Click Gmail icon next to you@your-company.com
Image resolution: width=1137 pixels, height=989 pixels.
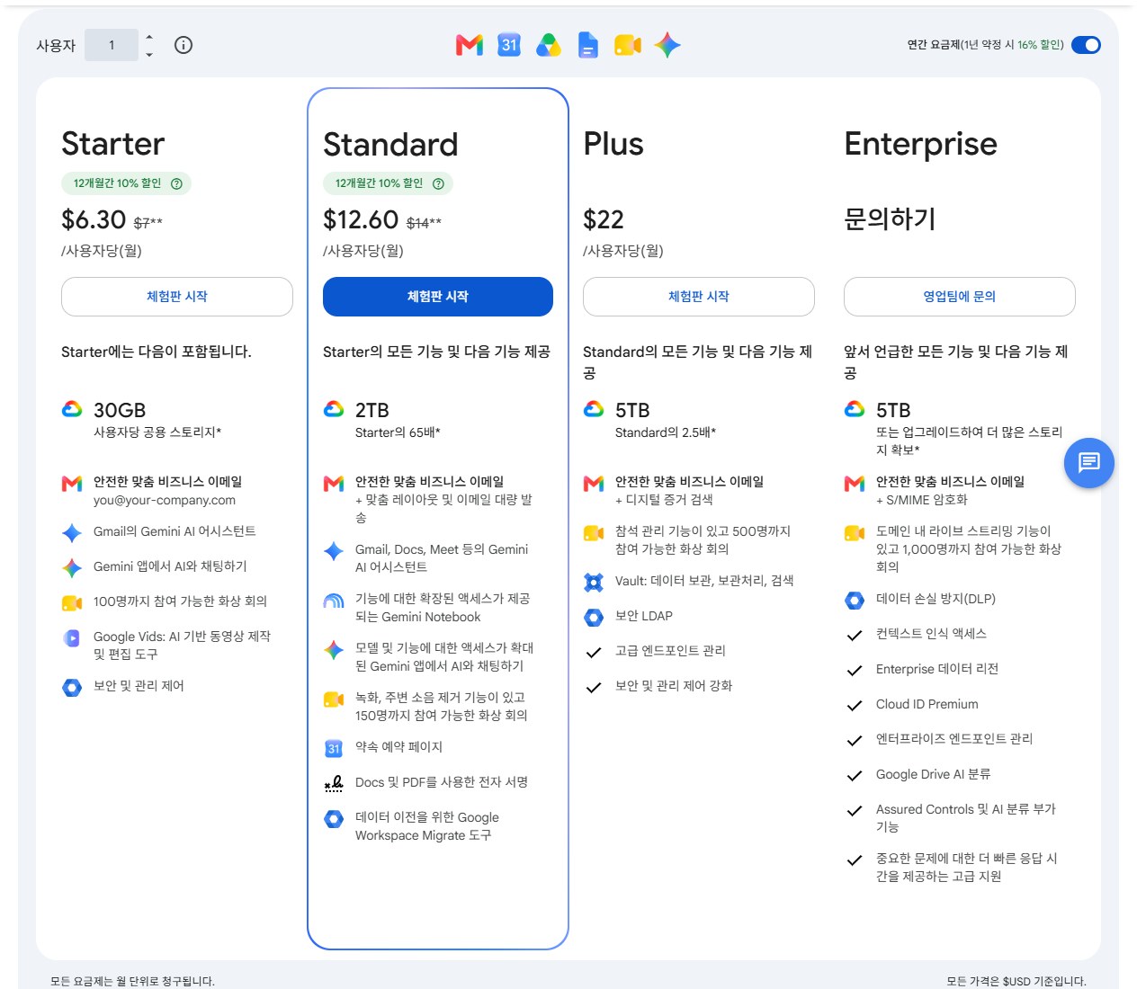click(72, 484)
